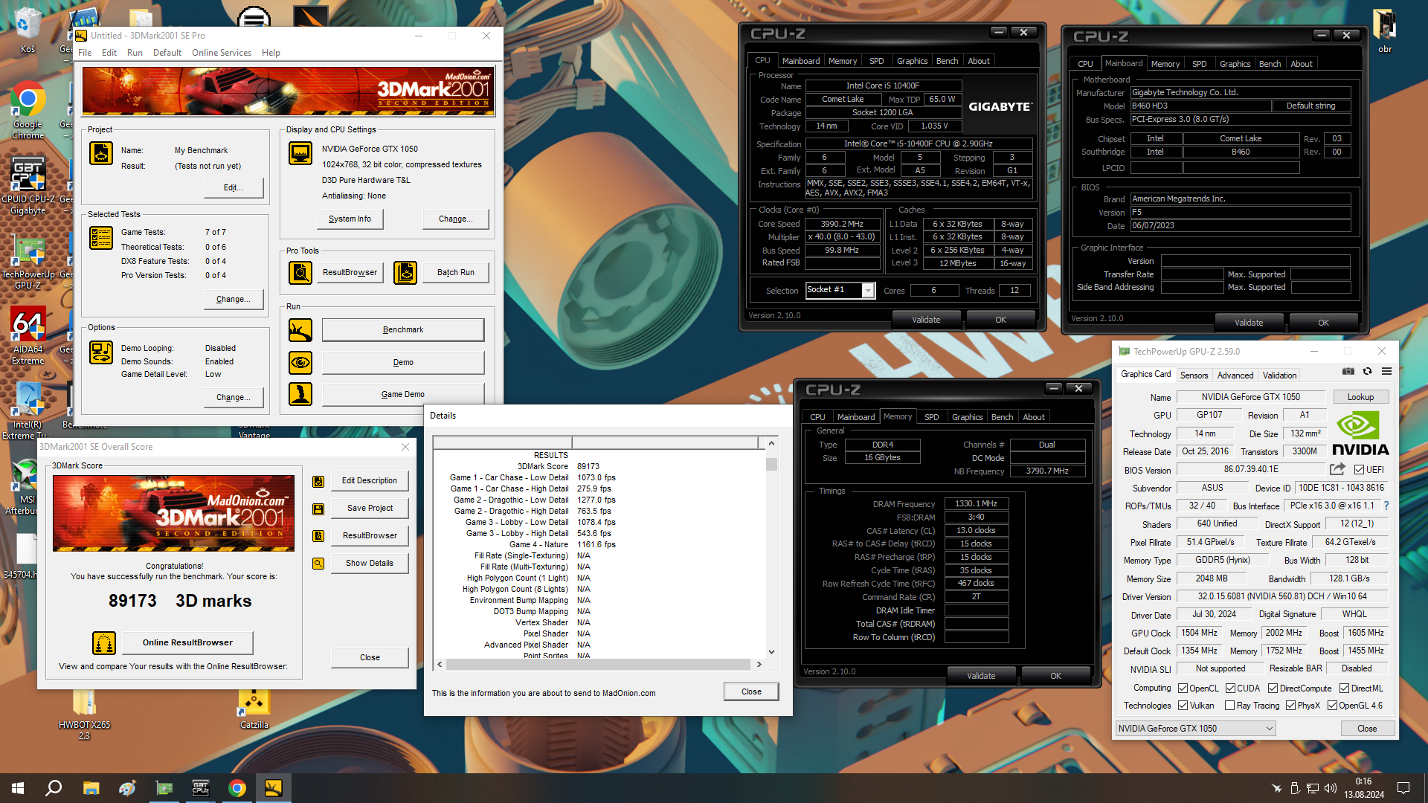Open HWBOT X265 desktop icon
The width and height of the screenshot is (1428, 803).
[x=84, y=715]
